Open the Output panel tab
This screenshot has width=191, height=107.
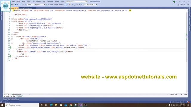[5, 99]
